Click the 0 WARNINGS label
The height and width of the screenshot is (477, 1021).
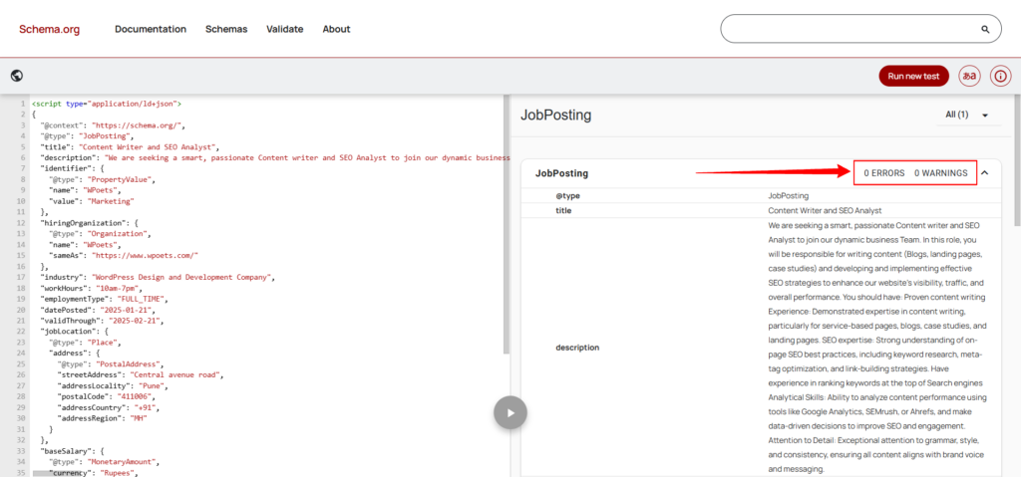click(941, 173)
